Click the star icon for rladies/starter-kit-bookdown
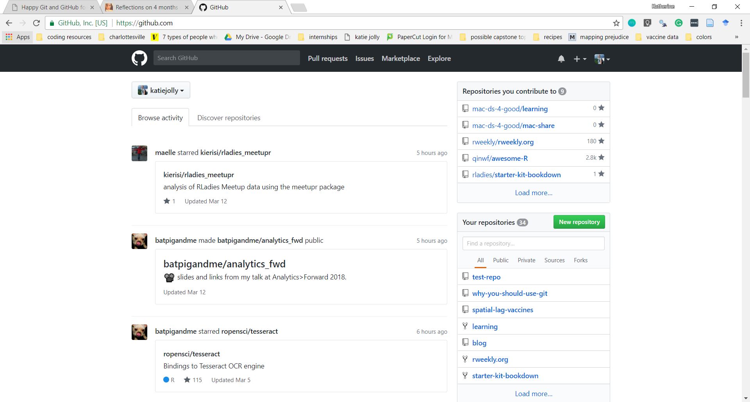 pos(602,174)
